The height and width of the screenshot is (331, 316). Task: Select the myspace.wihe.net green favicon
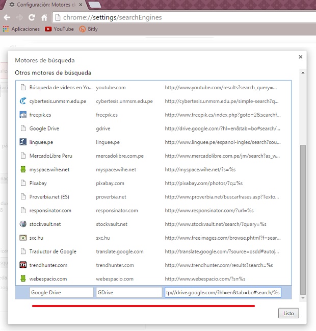23,169
